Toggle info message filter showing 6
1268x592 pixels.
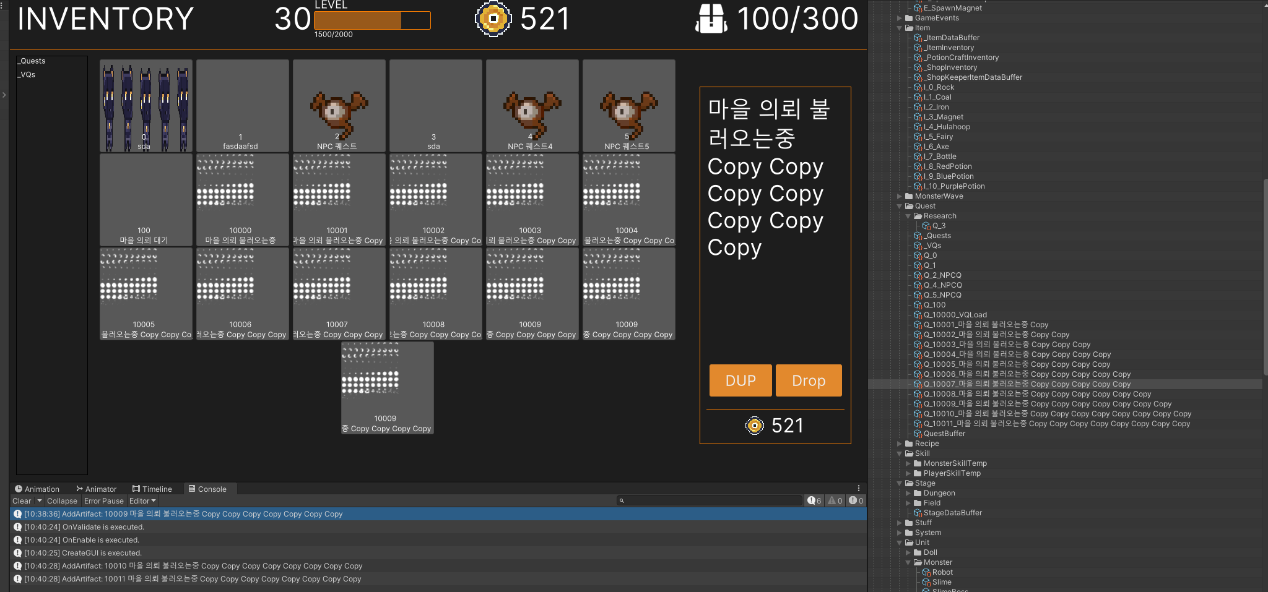pyautogui.click(x=814, y=500)
